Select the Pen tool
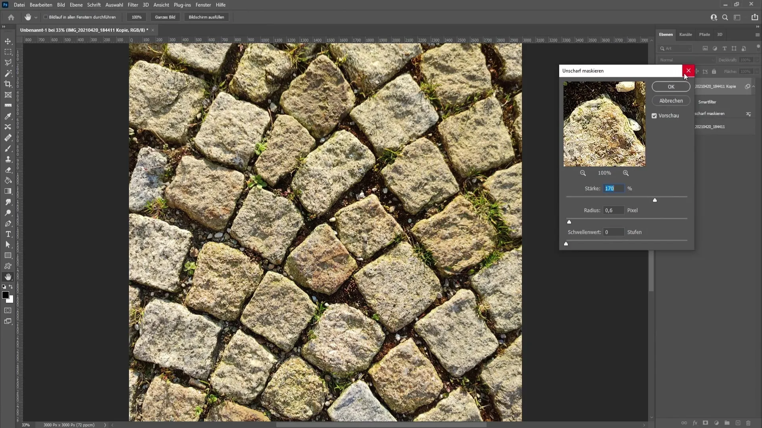The width and height of the screenshot is (762, 428). [x=8, y=224]
